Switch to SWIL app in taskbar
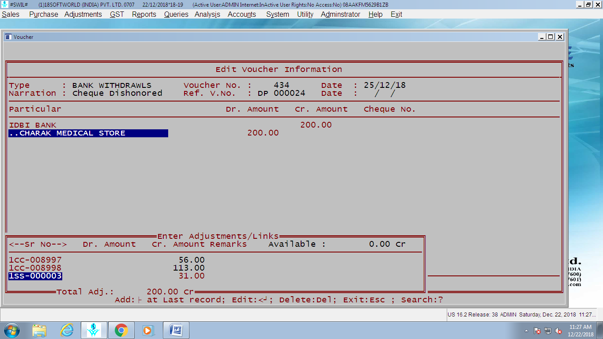The image size is (603, 339). [x=94, y=330]
